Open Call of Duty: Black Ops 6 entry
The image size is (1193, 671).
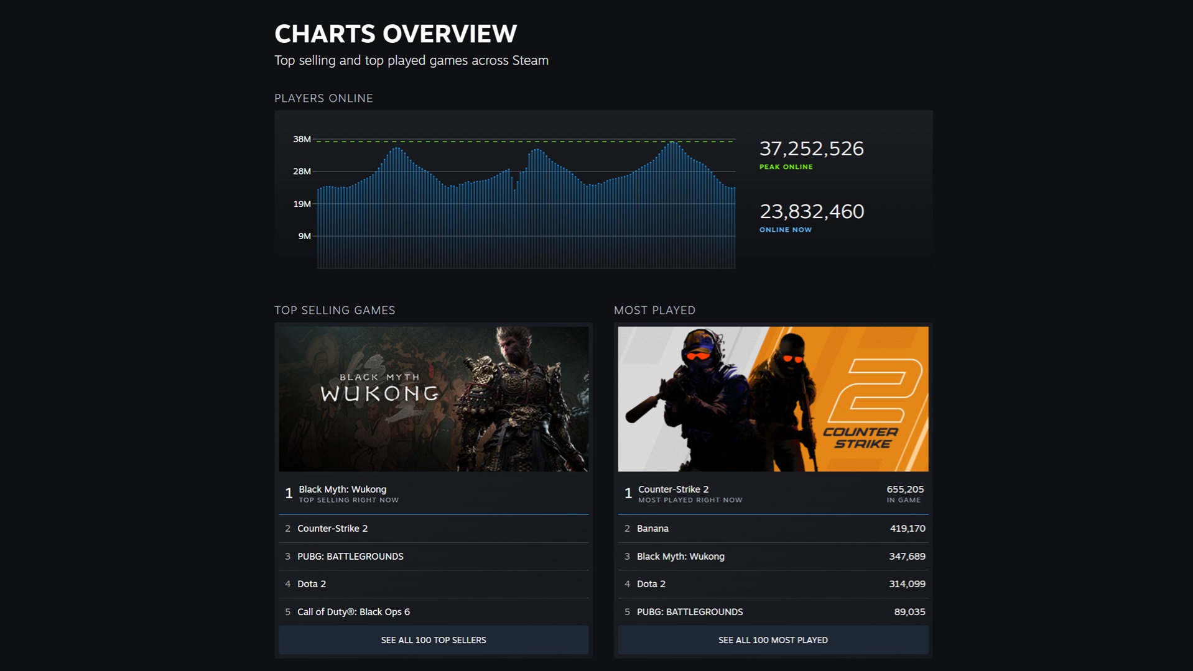pyautogui.click(x=352, y=611)
